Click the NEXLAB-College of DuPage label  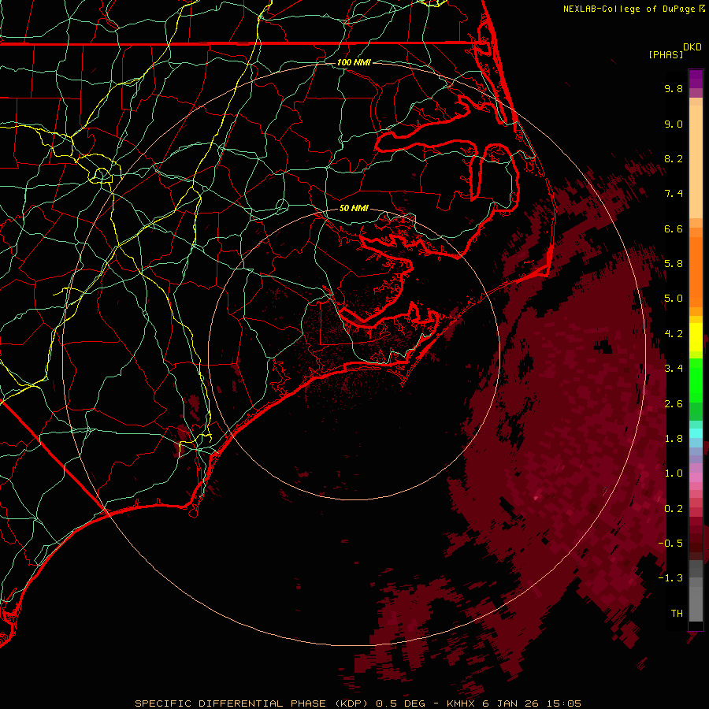(629, 9)
